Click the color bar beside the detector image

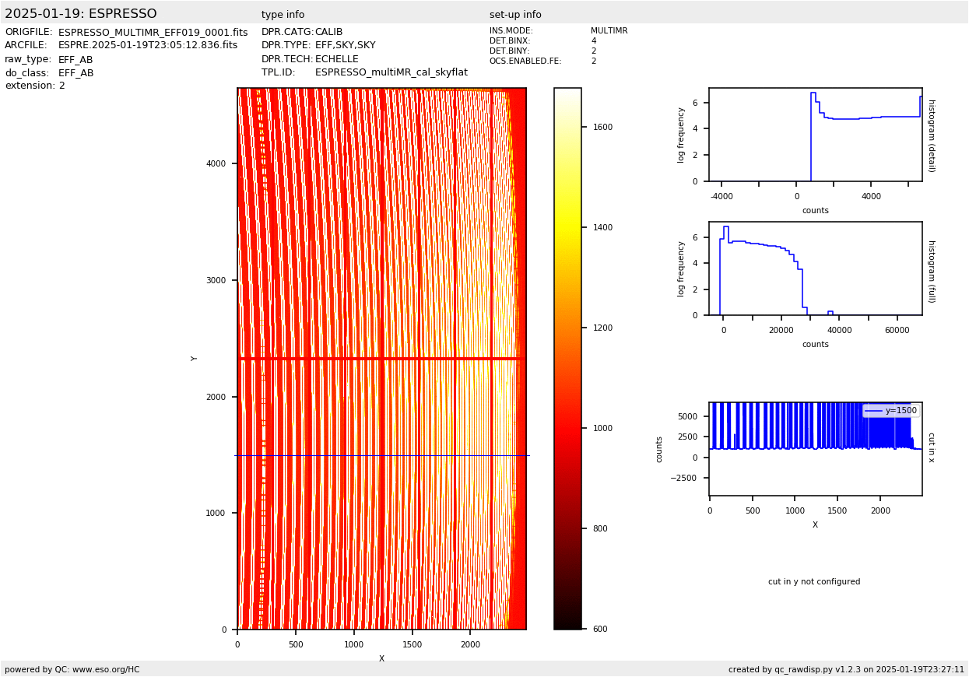567,358
